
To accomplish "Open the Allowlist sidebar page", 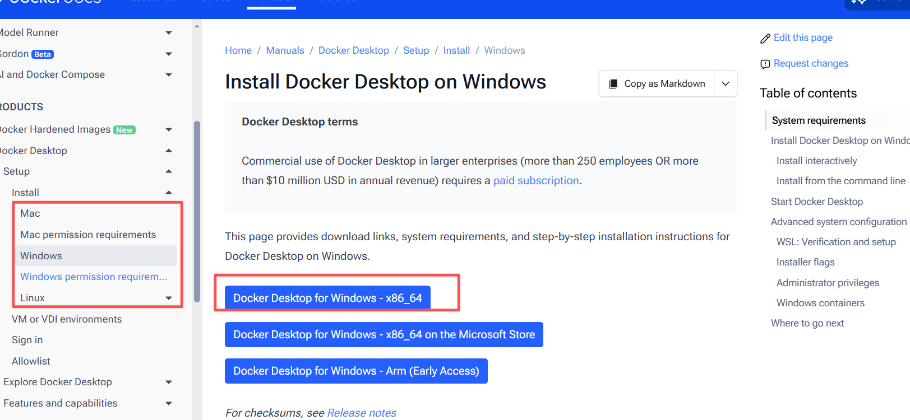I will (31, 361).
